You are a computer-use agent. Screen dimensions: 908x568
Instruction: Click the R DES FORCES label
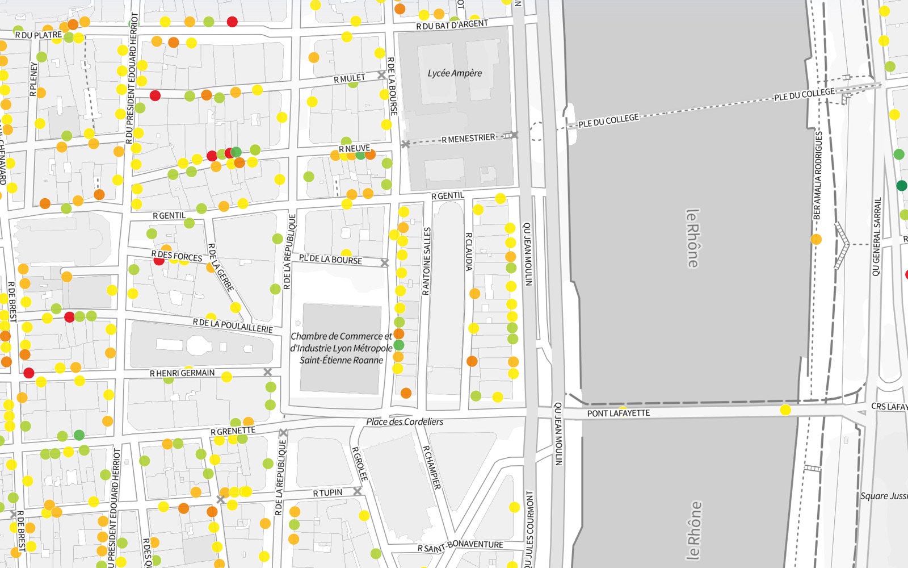click(176, 256)
